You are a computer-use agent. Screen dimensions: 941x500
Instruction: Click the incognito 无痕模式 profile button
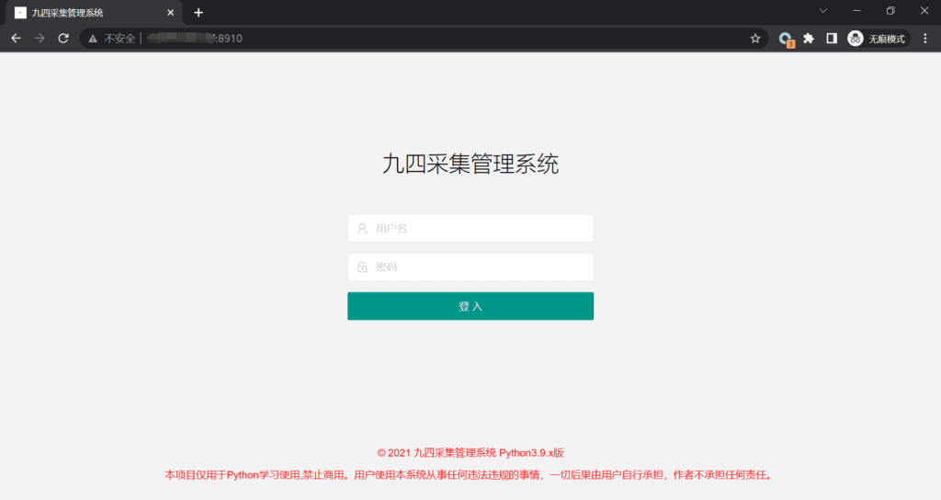coord(877,39)
